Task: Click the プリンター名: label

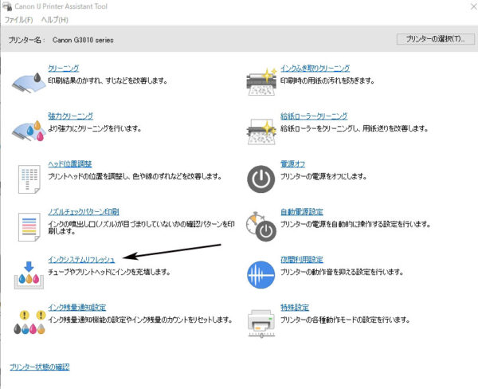Action: click(x=27, y=40)
